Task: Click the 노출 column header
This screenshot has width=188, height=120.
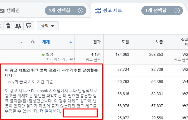Action: [159, 42]
